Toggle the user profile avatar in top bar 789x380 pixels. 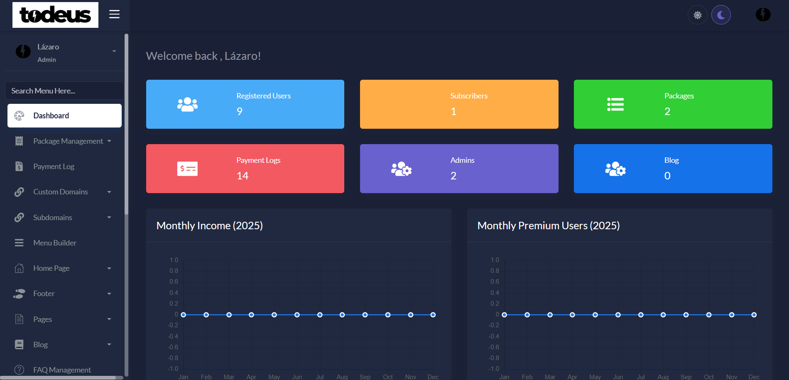point(763,15)
